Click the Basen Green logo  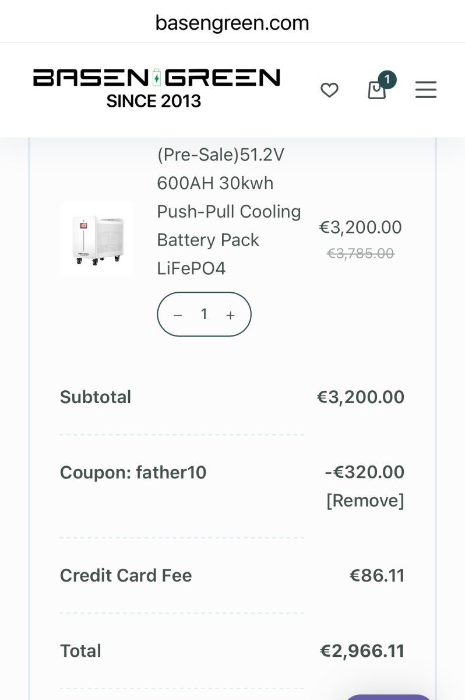pos(156,87)
